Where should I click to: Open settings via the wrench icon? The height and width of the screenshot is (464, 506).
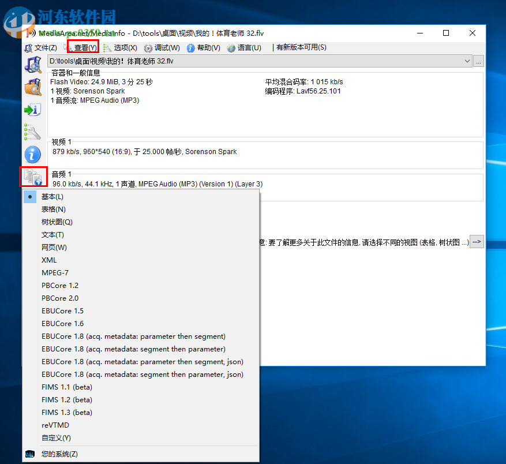33,132
